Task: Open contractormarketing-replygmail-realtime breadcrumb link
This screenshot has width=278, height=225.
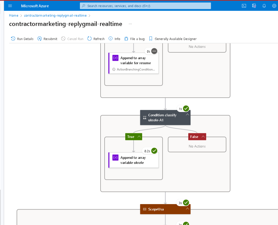Action: point(55,15)
